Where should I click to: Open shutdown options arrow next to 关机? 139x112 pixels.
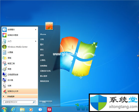tap(50, 102)
